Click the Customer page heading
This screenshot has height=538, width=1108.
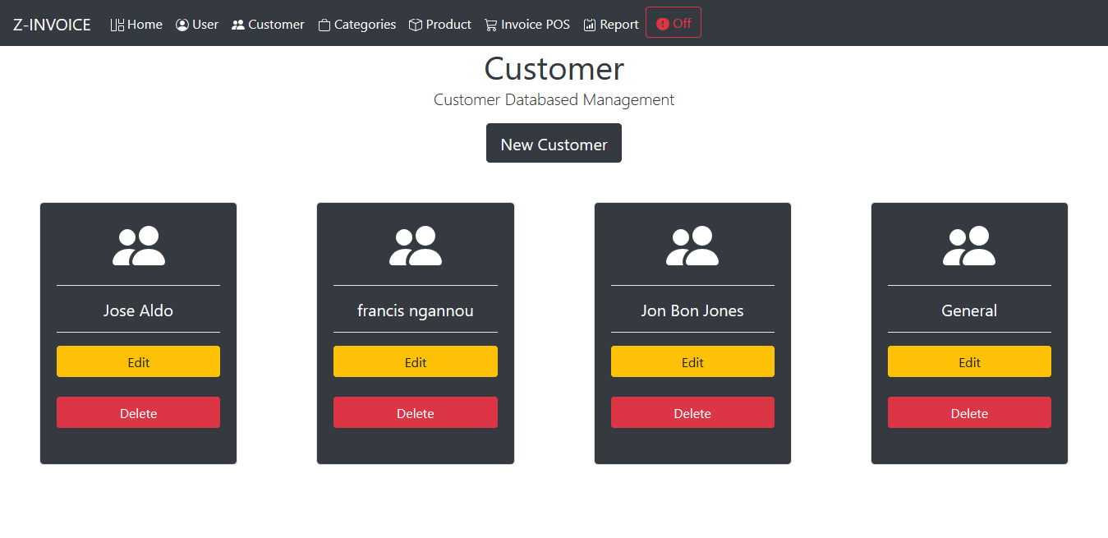[554, 68]
